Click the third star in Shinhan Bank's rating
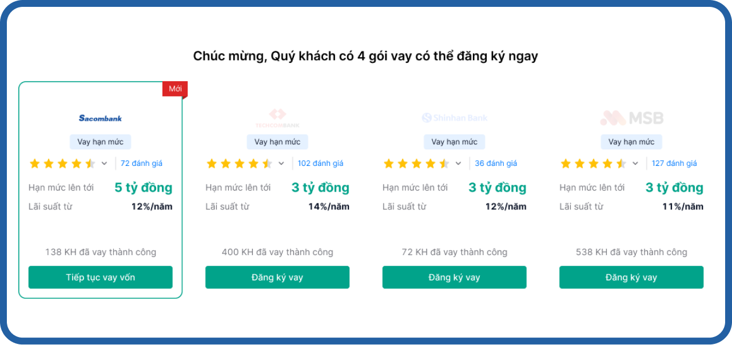 click(417, 163)
